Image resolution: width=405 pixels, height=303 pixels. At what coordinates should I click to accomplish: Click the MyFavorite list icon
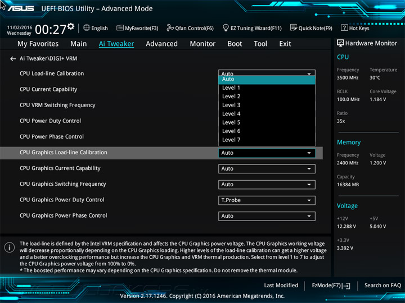pyautogui.click(x=120, y=28)
